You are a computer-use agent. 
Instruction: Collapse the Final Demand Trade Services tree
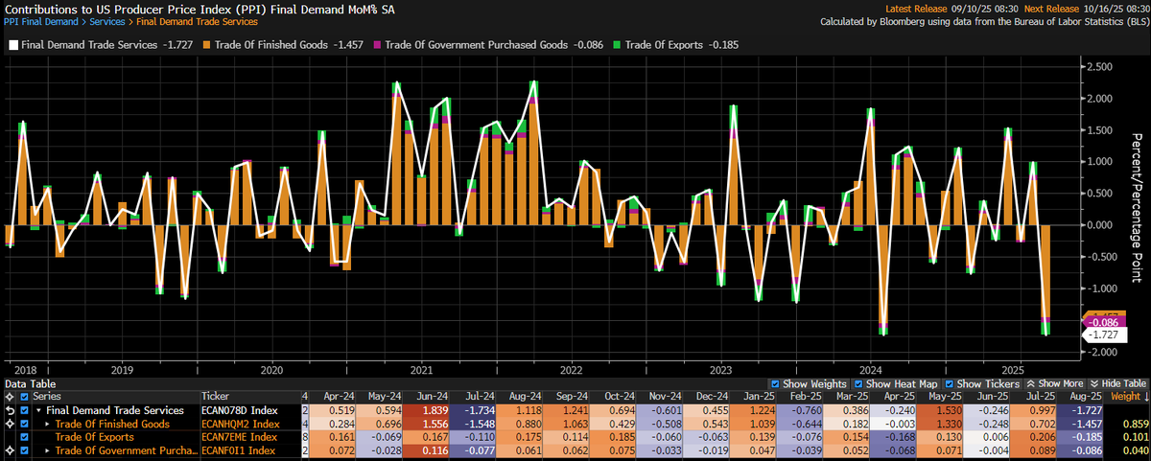[x=37, y=410]
